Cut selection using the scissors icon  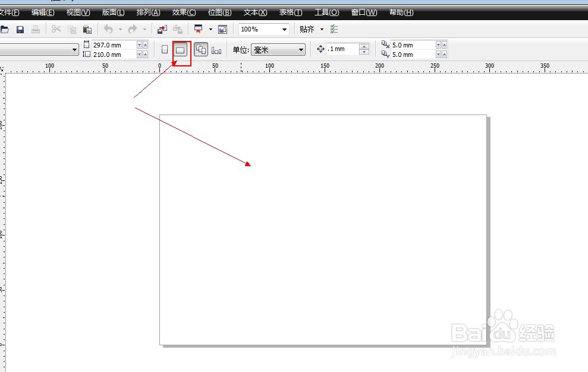[56, 28]
